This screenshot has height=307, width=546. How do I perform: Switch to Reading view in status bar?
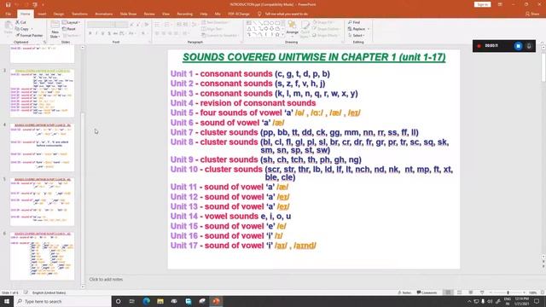click(471, 293)
